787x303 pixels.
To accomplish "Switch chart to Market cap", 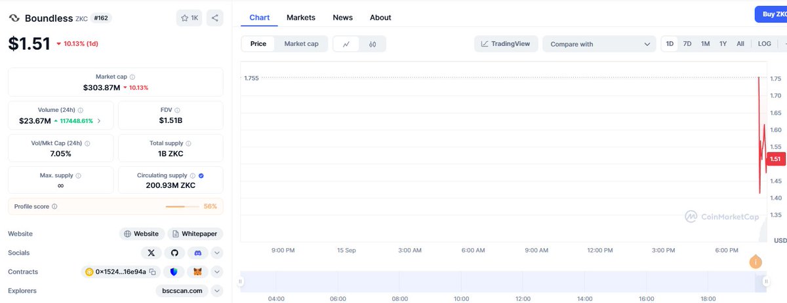I will (x=301, y=44).
